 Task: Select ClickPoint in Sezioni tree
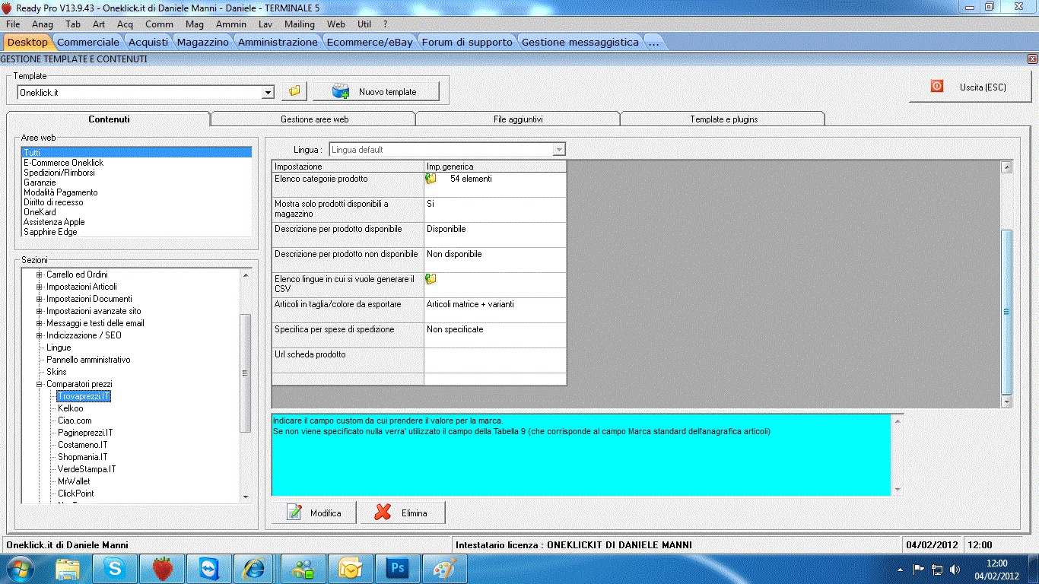pyautogui.click(x=76, y=494)
